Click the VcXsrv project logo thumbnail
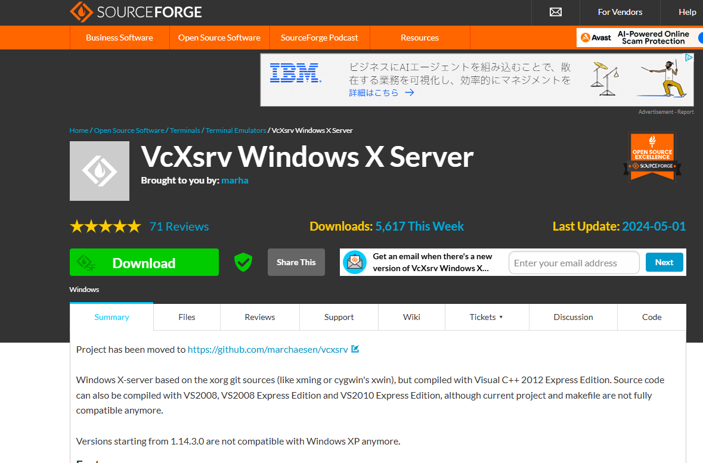703x463 pixels. (x=100, y=171)
